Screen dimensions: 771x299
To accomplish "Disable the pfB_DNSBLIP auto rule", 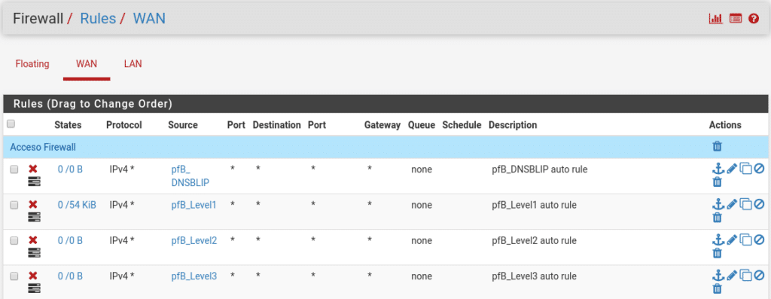I will 759,169.
